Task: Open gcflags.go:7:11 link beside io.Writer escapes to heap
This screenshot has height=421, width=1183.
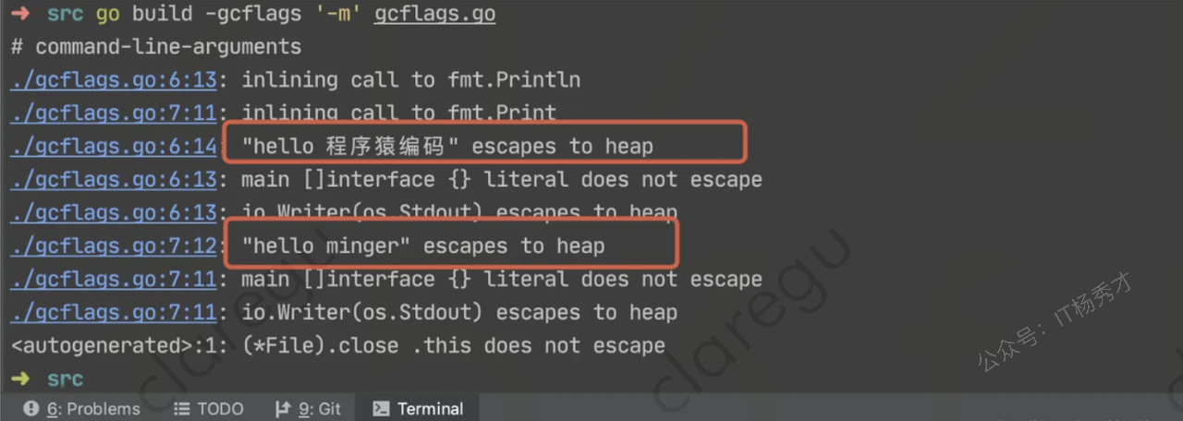Action: click(113, 313)
